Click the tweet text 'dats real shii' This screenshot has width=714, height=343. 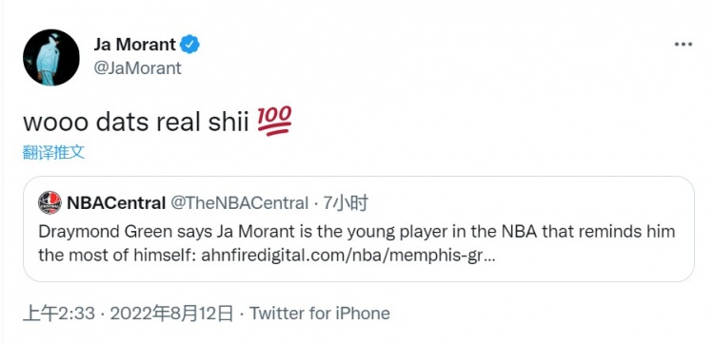(x=171, y=123)
